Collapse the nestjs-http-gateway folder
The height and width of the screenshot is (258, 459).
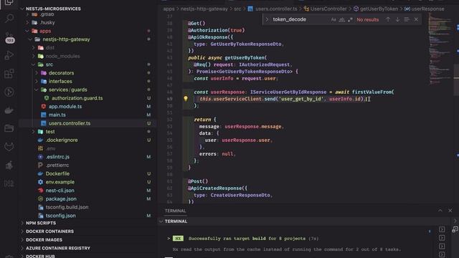tap(30, 39)
